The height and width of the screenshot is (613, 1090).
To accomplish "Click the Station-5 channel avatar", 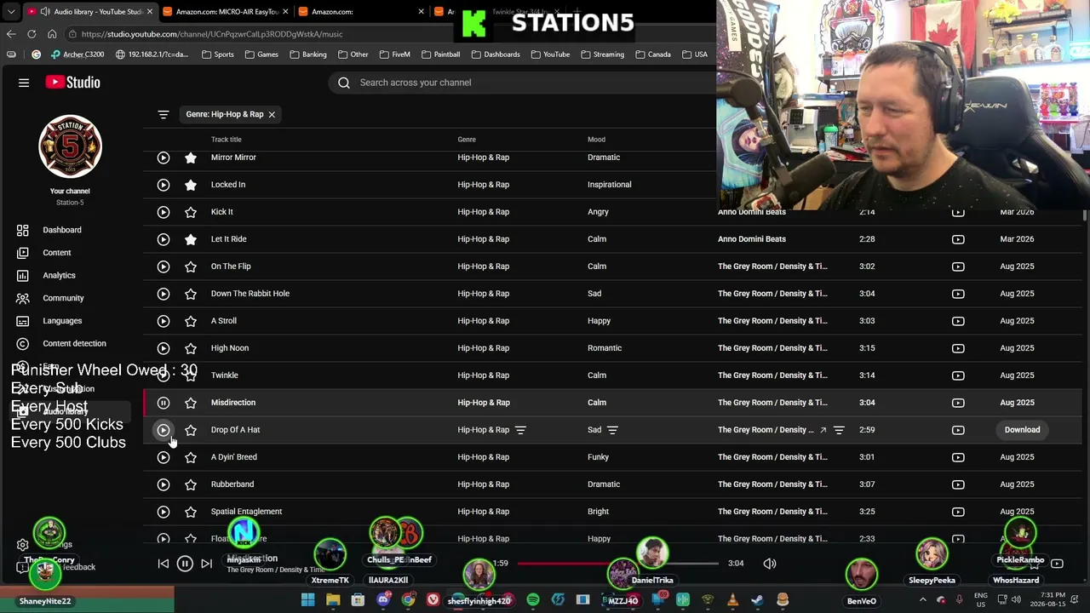I will [70, 146].
